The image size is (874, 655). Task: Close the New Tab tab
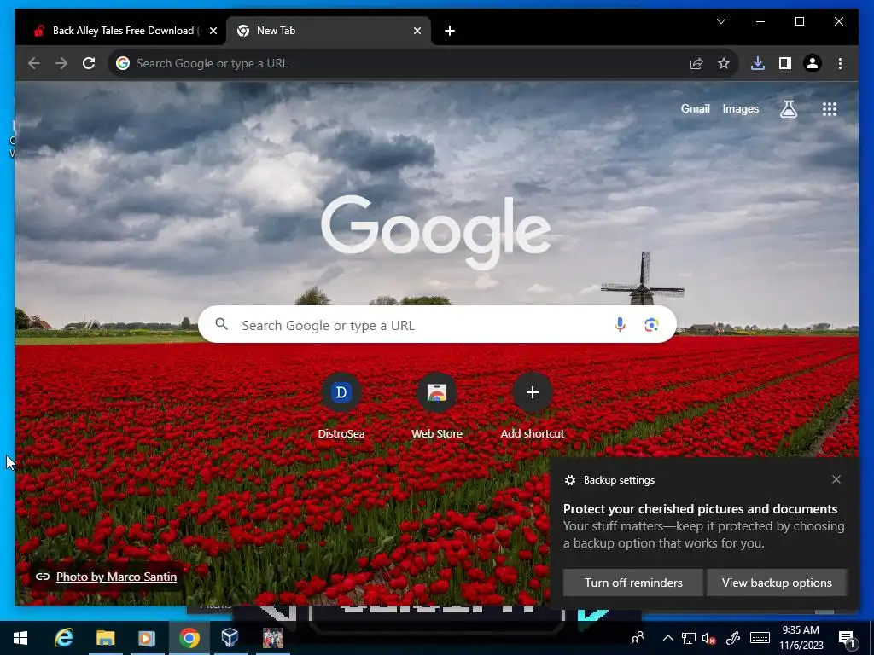pos(417,32)
